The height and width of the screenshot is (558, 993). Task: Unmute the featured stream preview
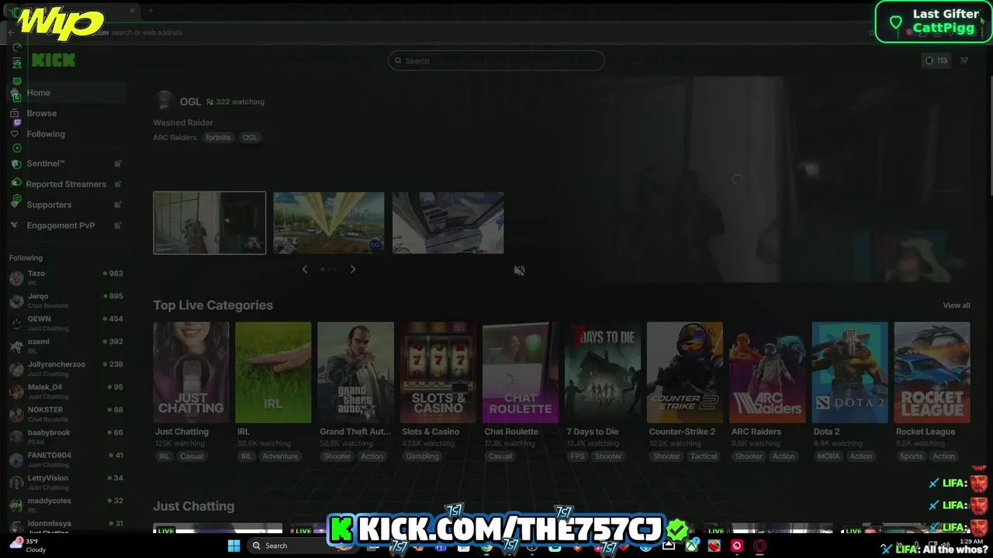click(x=520, y=270)
